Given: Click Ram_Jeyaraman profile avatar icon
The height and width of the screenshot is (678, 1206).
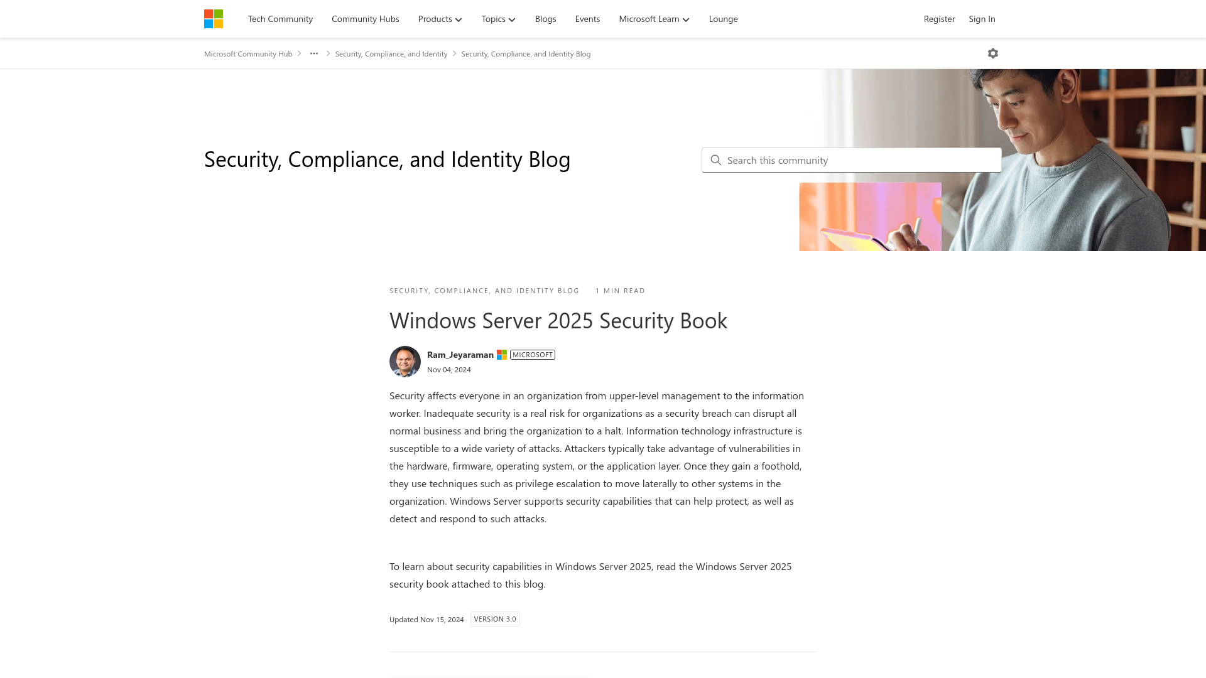Looking at the screenshot, I should pos(405,361).
